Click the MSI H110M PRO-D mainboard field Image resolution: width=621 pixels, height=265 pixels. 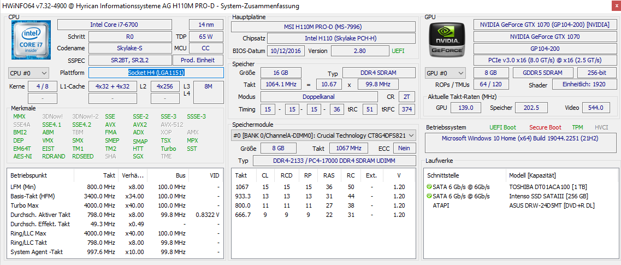tap(323, 27)
